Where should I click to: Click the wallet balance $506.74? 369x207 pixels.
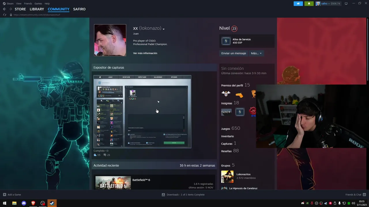[335, 3]
